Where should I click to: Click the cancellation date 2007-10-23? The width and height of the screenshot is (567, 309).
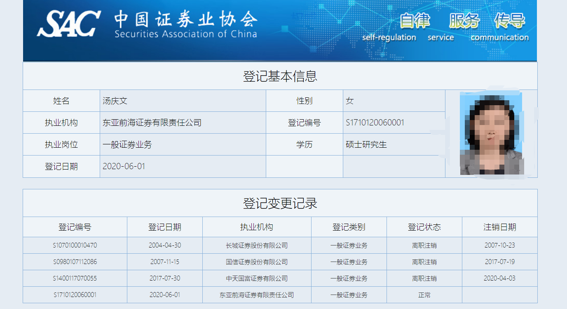coord(500,245)
